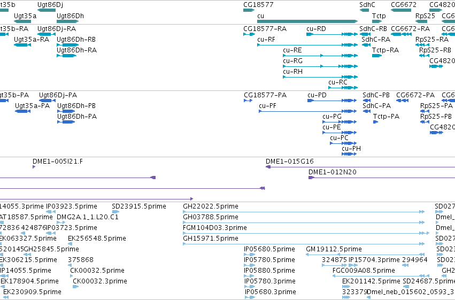The image size is (455, 300).
Task: Select the CG6672-PA protein
Action: [x=402, y=101]
